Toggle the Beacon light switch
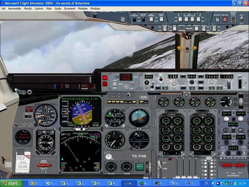The image size is (249, 187). coord(197,28)
